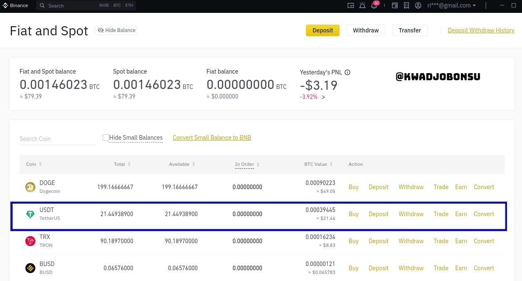Click TRX available 90.18970000 value
This screenshot has width=522, height=281.
pos(181,241)
